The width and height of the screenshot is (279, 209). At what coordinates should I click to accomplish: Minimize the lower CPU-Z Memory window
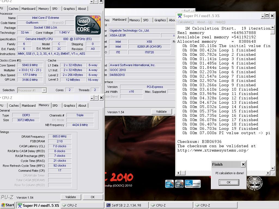pos(92,98)
